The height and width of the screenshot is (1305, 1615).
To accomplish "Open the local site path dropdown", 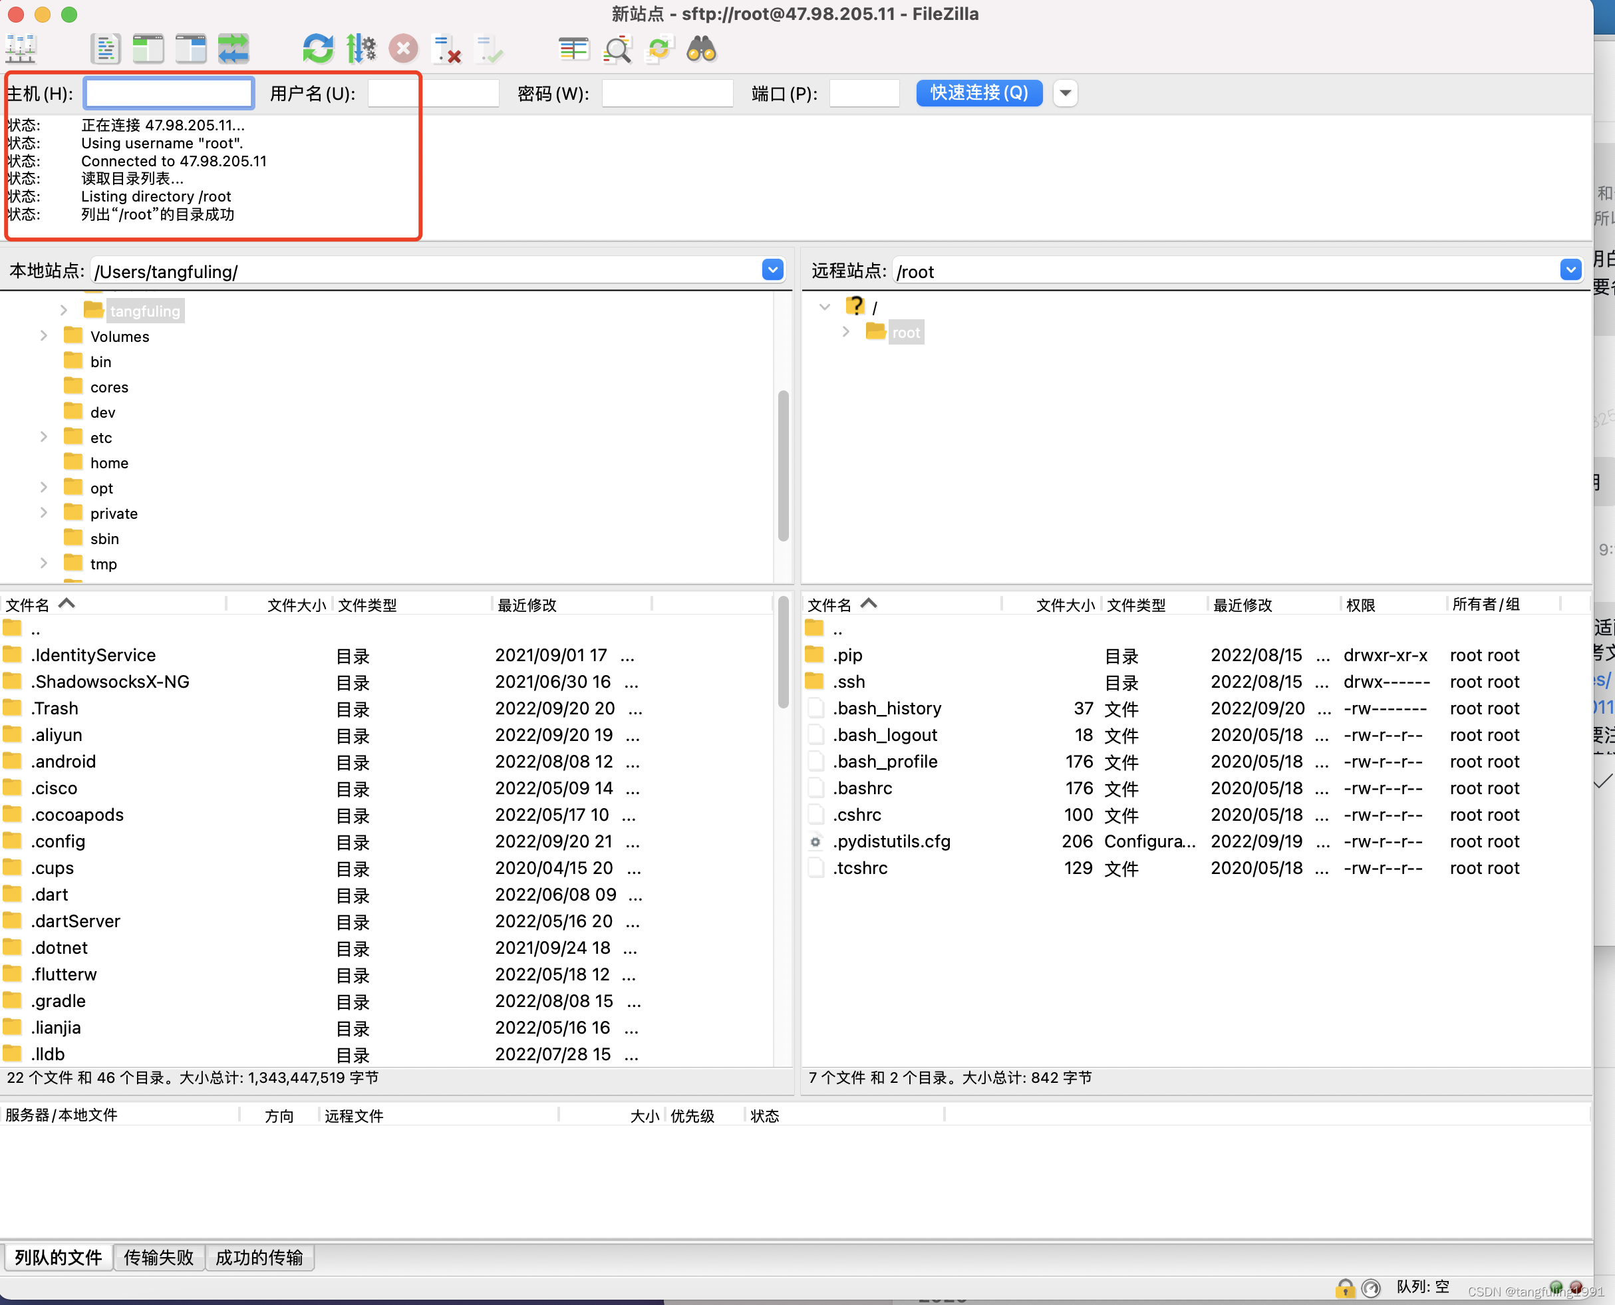I will 773,271.
